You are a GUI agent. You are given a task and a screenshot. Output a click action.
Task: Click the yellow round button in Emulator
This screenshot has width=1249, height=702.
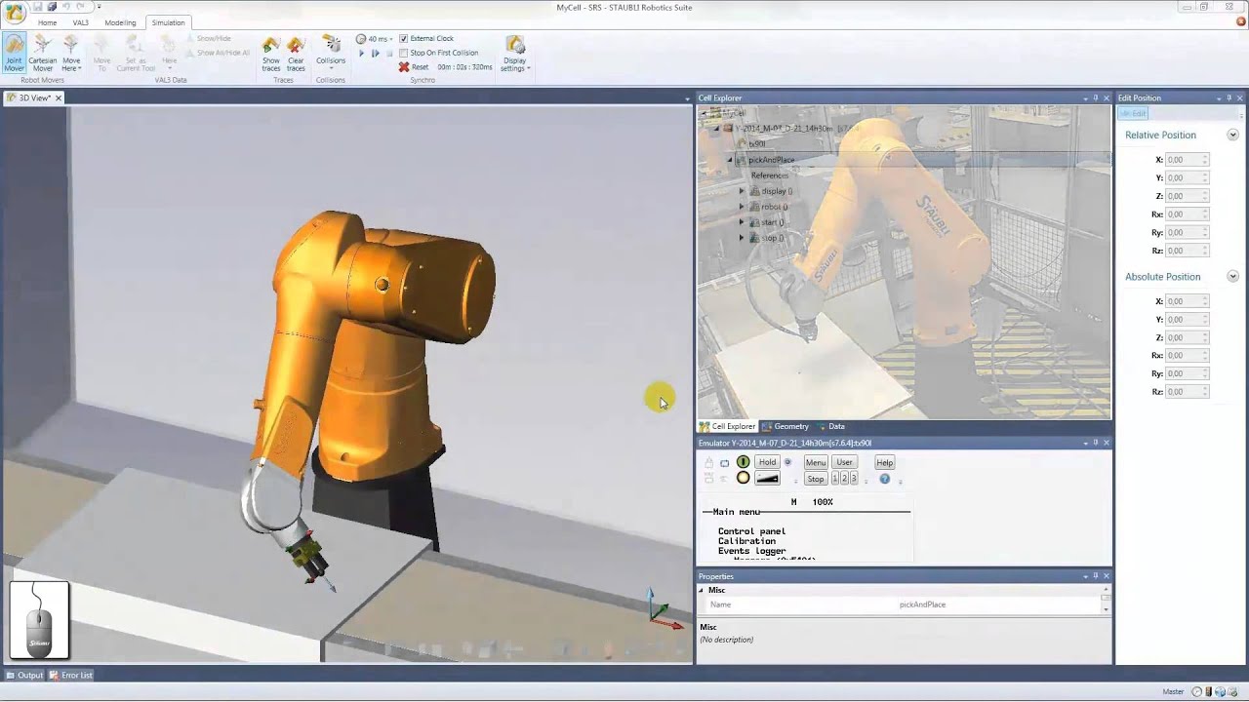(744, 478)
